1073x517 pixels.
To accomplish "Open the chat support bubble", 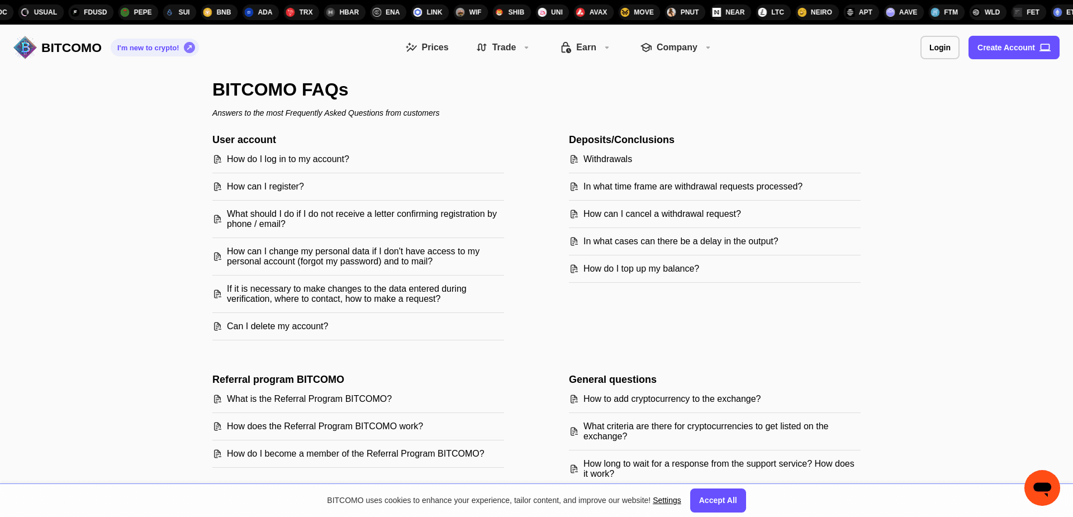I will (1042, 487).
